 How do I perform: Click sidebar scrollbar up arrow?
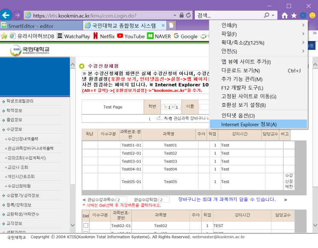(73, 65)
